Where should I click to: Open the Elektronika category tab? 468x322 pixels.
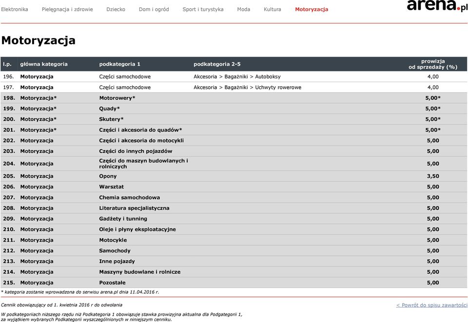15,9
